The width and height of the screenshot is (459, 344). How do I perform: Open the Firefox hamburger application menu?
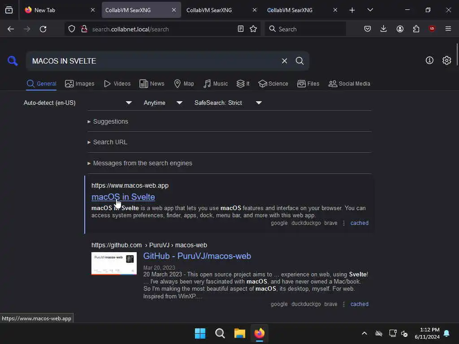[448, 29]
